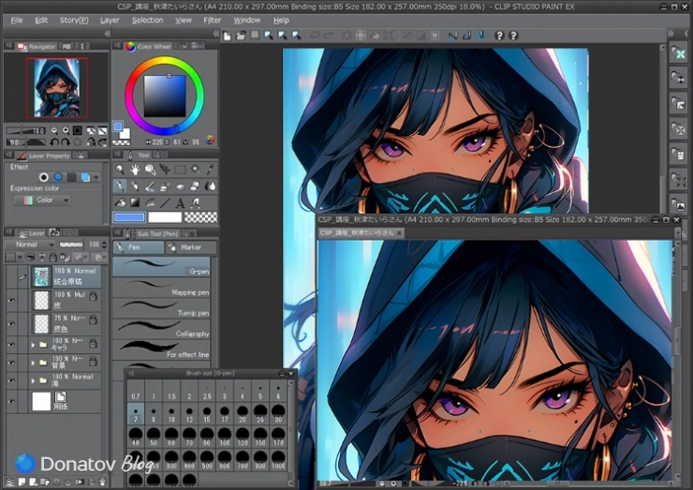Select the 統合原稿 layer thumbnail
Image resolution: width=693 pixels, height=490 pixels.
pos(41,276)
